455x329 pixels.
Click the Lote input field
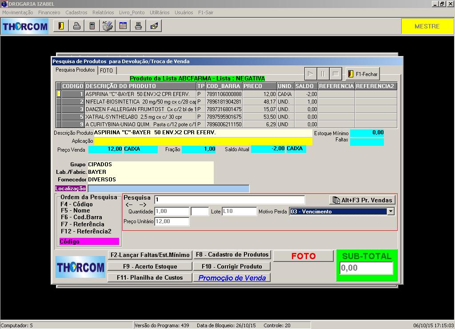(x=239, y=211)
